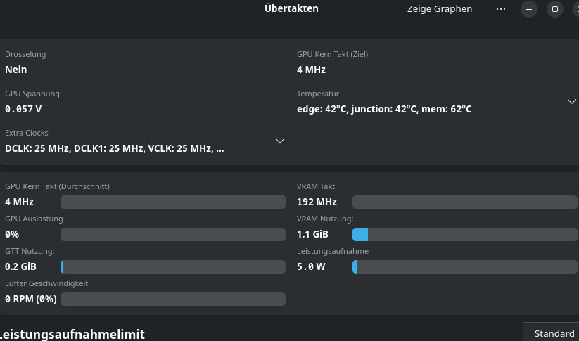Viewport: 579px width, 341px height.
Task: Click the GTT Nutzung level bar
Action: pyautogui.click(x=173, y=266)
